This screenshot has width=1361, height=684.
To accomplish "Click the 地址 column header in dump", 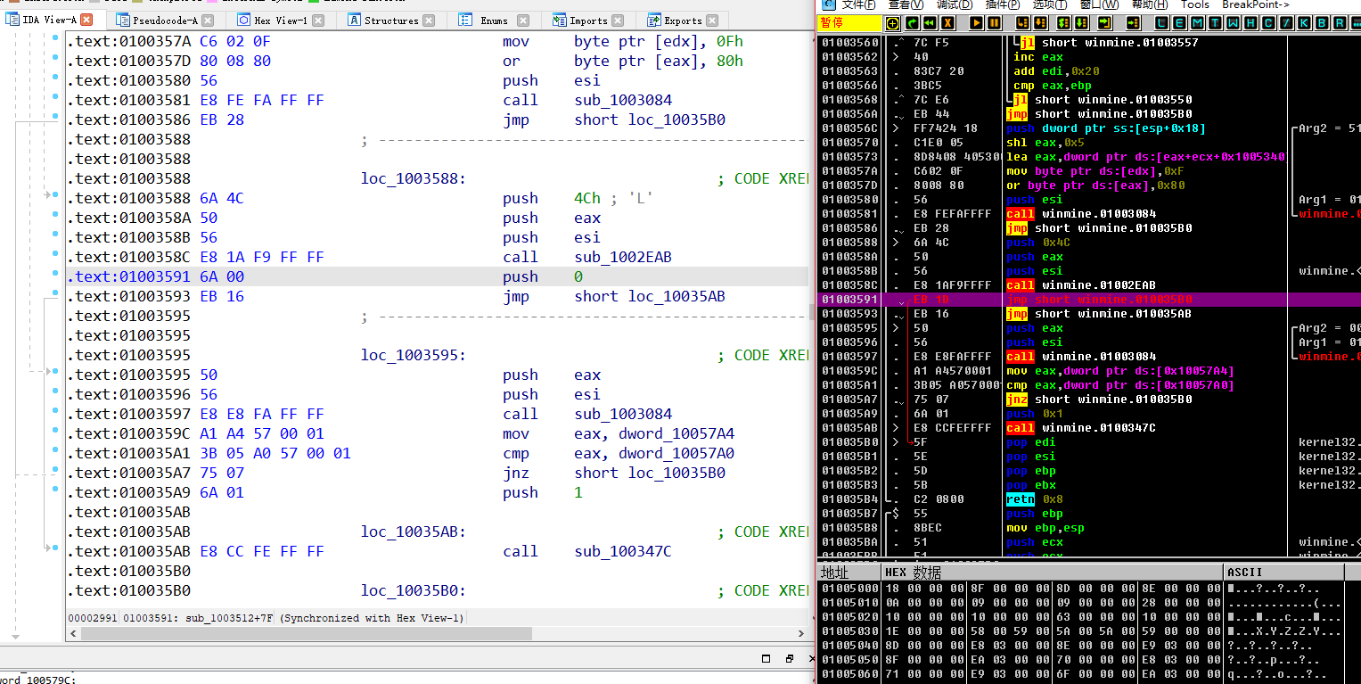I will pyautogui.click(x=849, y=572).
